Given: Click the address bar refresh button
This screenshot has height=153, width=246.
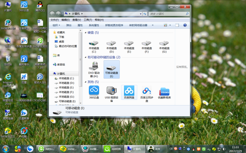Looking at the screenshot, I should (145, 14).
